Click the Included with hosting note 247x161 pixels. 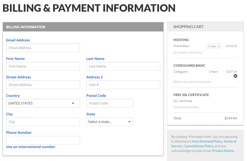tap(186, 107)
